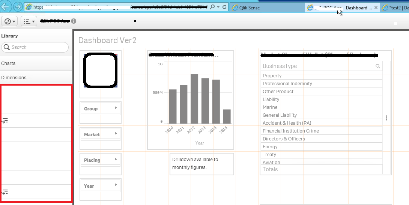Click the Totals row of the table
The height and width of the screenshot is (205, 409).
(322, 169)
